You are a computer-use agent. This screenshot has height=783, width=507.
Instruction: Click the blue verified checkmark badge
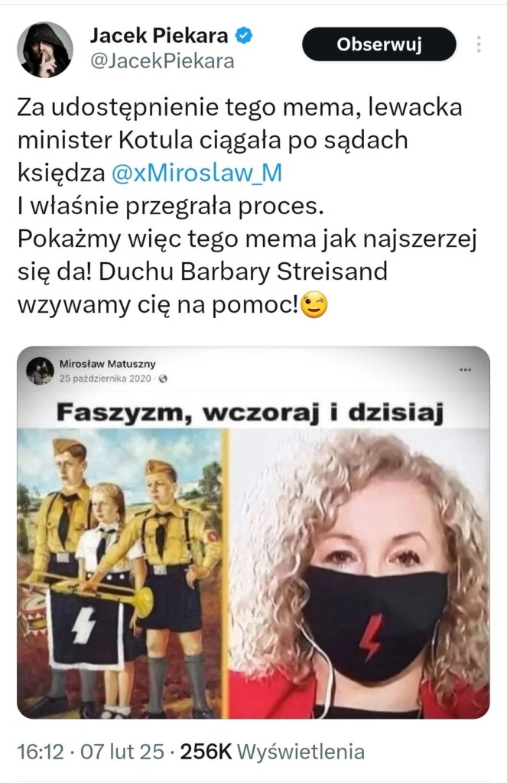point(244,36)
